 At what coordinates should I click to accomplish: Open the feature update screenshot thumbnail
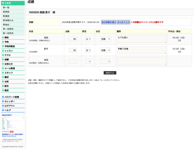[13, 123]
